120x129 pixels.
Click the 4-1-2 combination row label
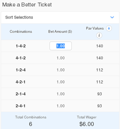(x=21, y=58)
